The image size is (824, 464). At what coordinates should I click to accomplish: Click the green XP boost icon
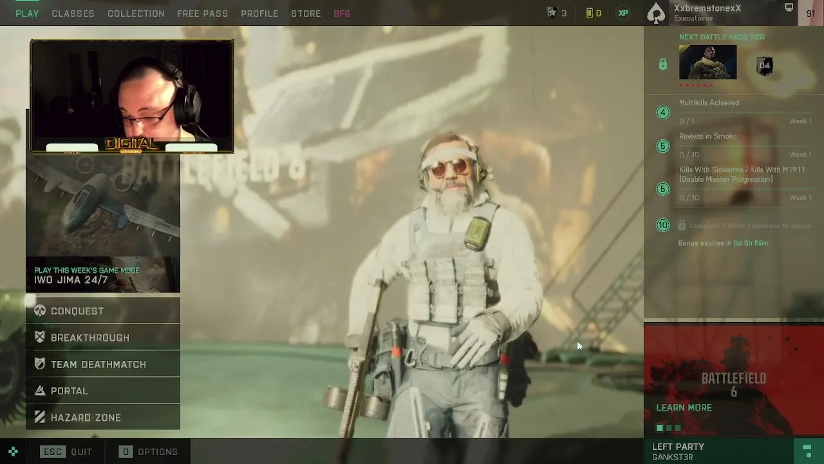coord(623,13)
